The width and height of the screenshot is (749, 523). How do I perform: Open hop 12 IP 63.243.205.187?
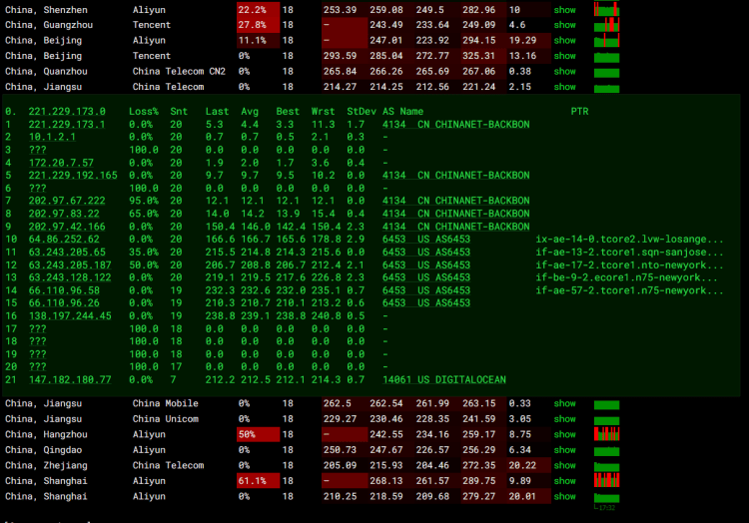point(70,265)
